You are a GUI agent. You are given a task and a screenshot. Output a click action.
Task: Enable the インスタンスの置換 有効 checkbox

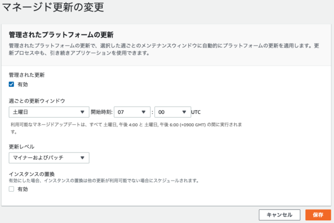click(11, 189)
